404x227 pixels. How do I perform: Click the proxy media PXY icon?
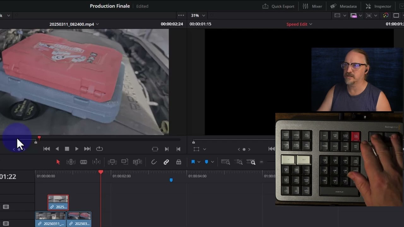353,15
